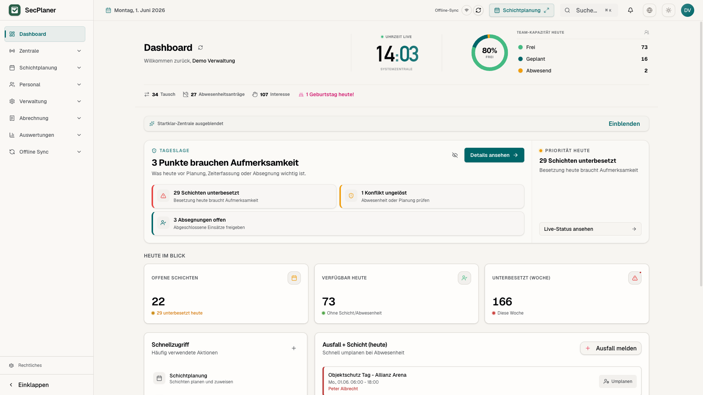Image resolution: width=703 pixels, height=395 pixels.
Task: Click the Personal people icon
Action: (12, 84)
